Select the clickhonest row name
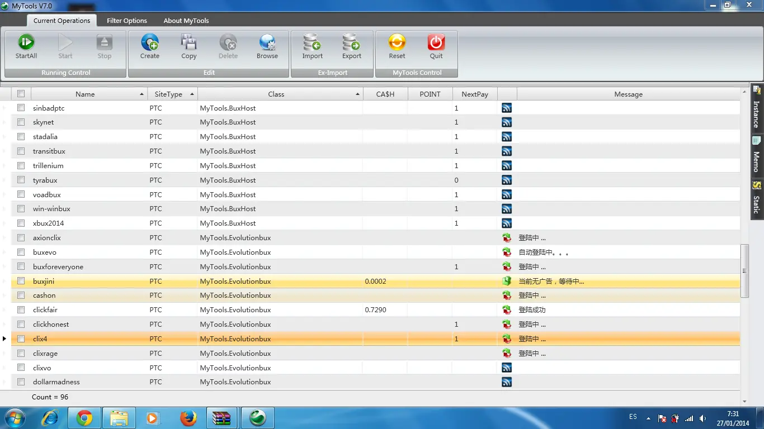 tap(51, 324)
